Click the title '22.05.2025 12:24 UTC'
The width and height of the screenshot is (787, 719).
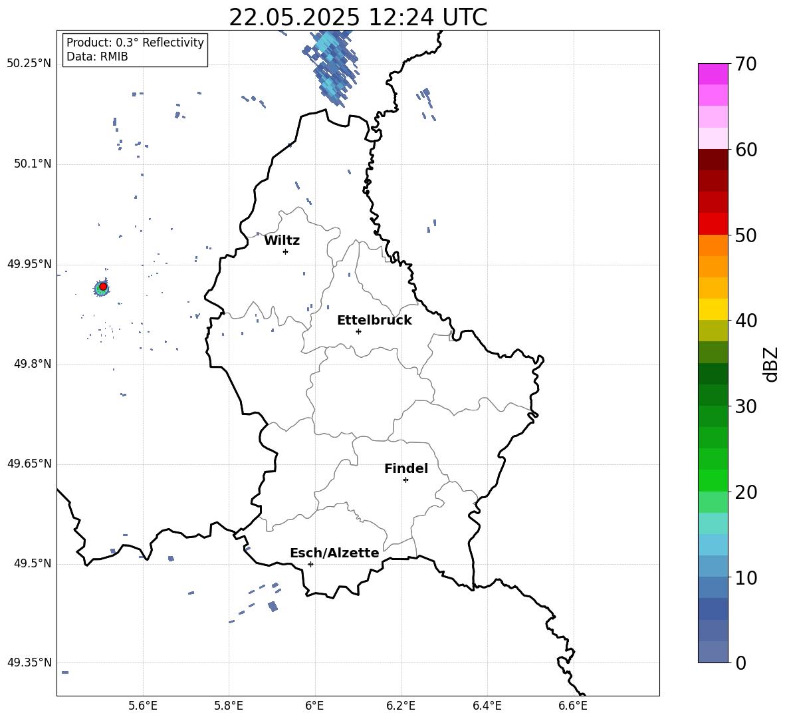pyautogui.click(x=358, y=17)
